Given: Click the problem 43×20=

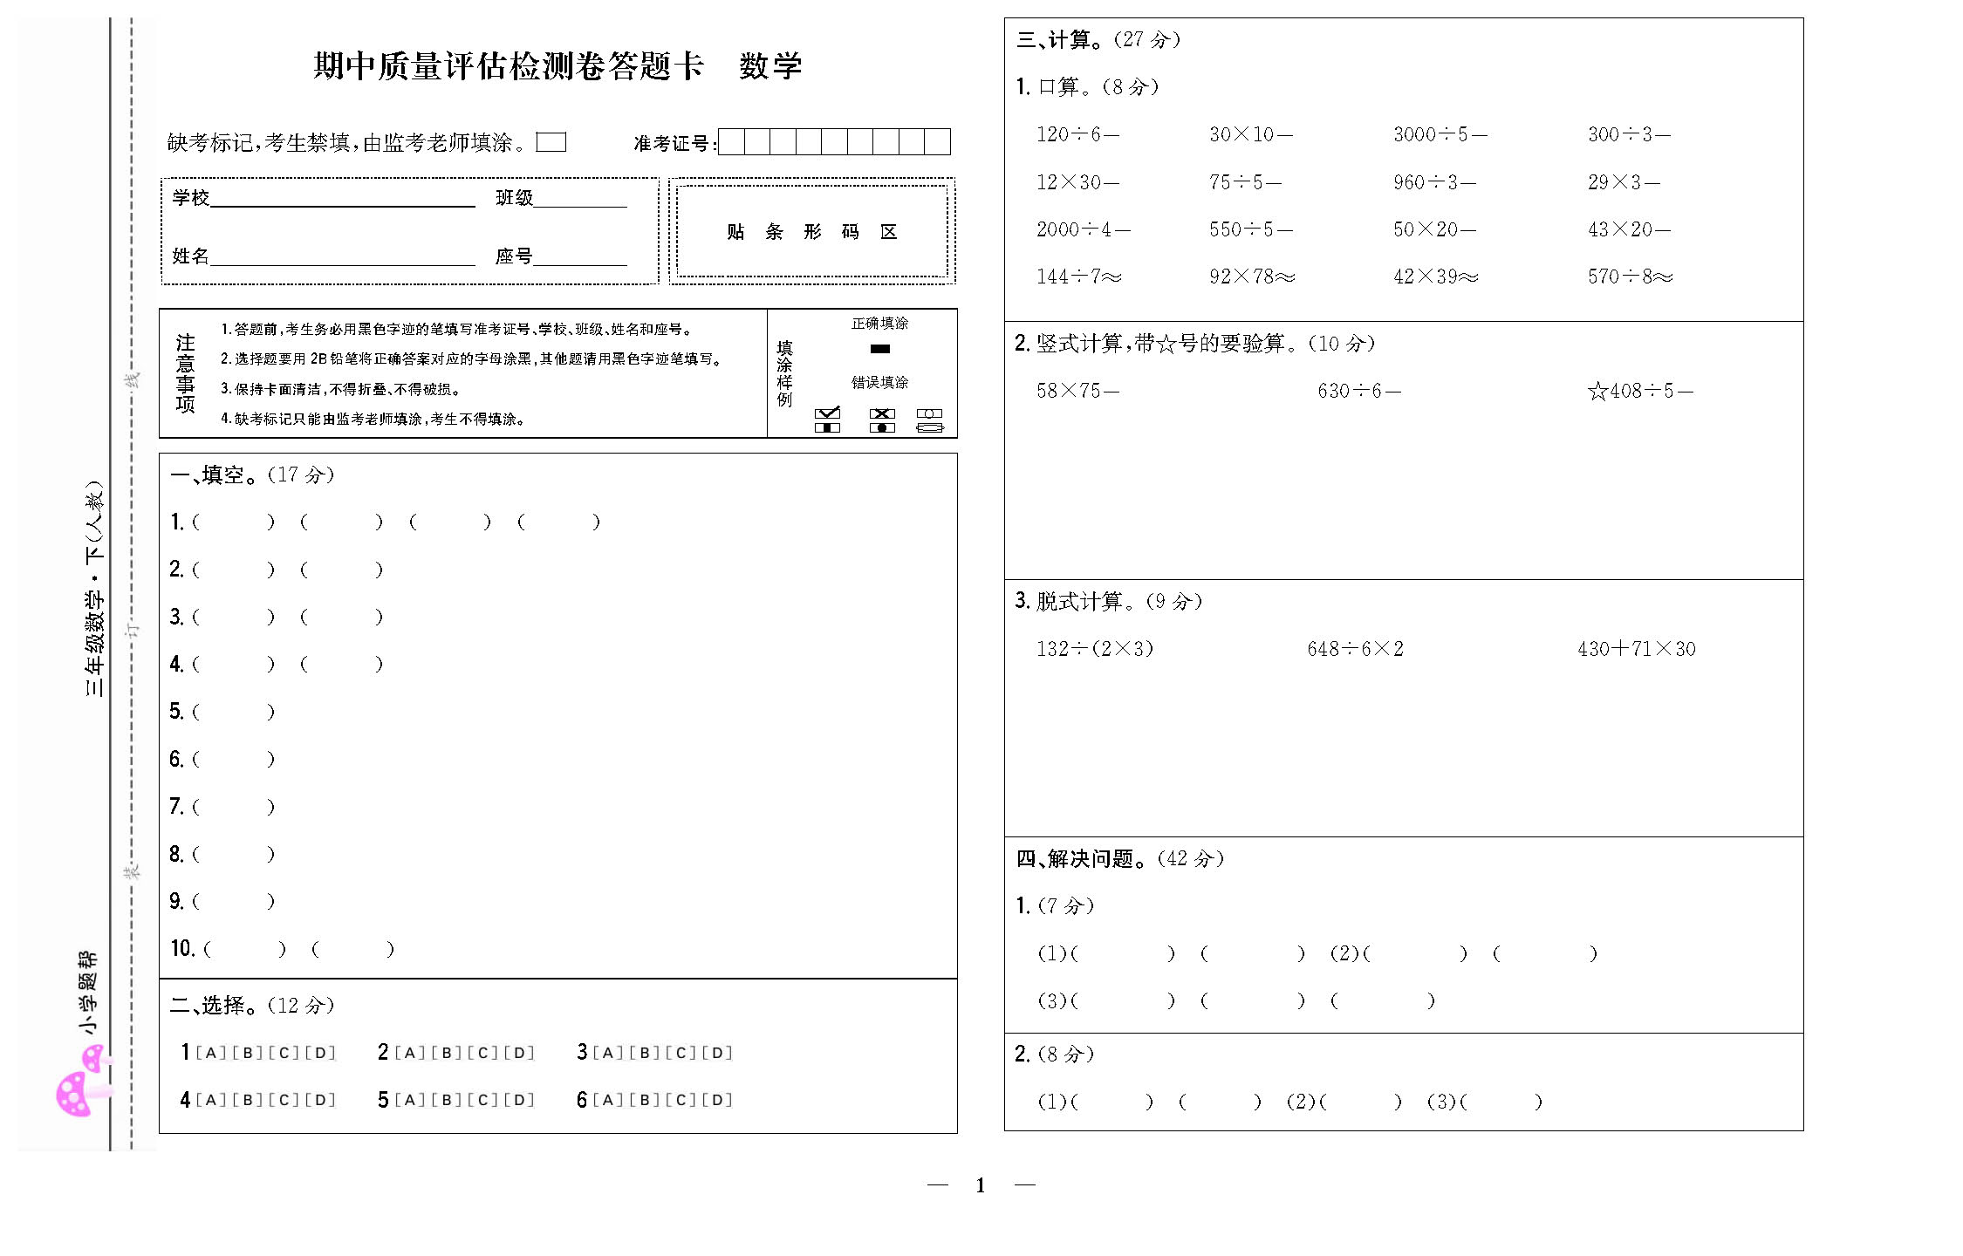Looking at the screenshot, I should (1630, 229).
